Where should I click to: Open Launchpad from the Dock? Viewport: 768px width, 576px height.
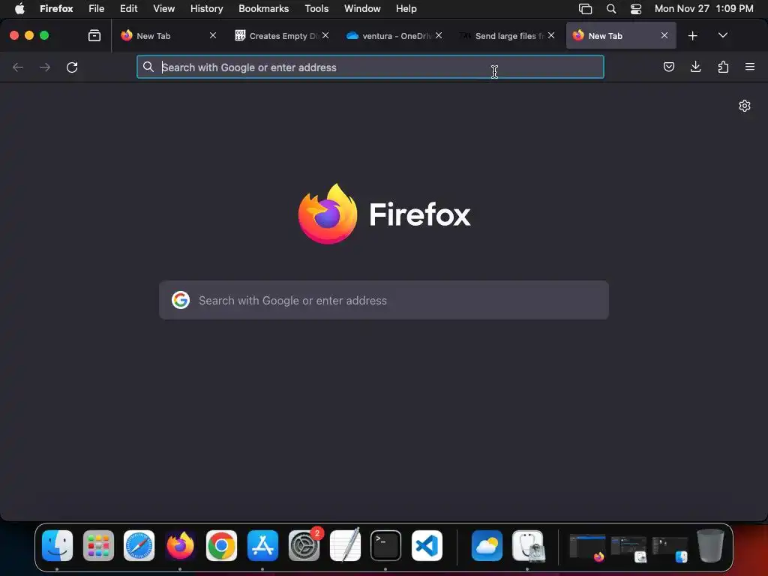[x=98, y=545]
